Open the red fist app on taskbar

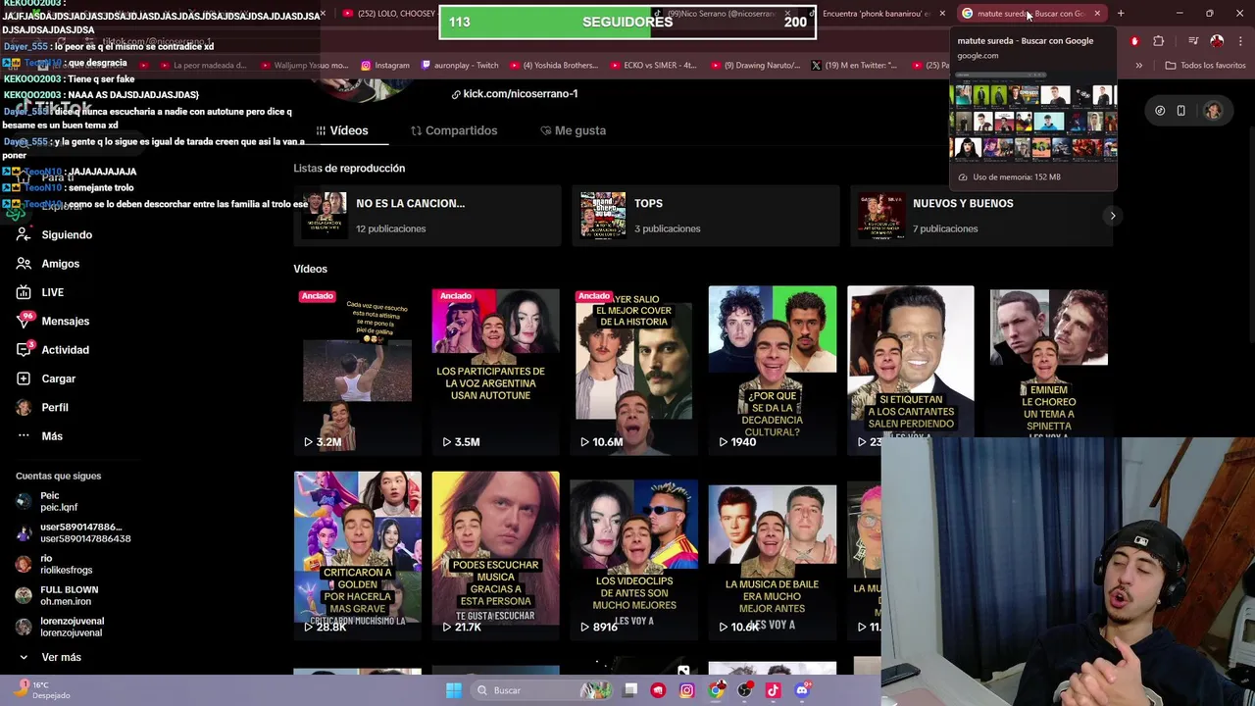pyautogui.click(x=658, y=690)
